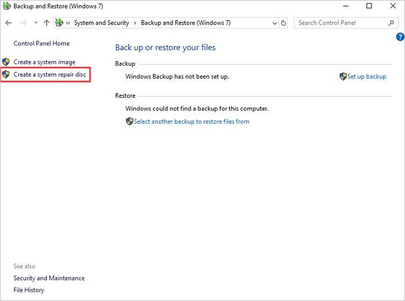Image resolution: width=405 pixels, height=301 pixels.
Task: Click the Forward navigation arrow
Action: pos(22,23)
